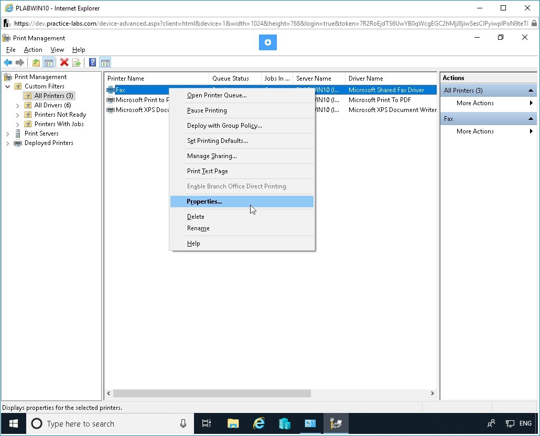
Task: Expand the Printers Not Ready node
Action: coord(18,115)
